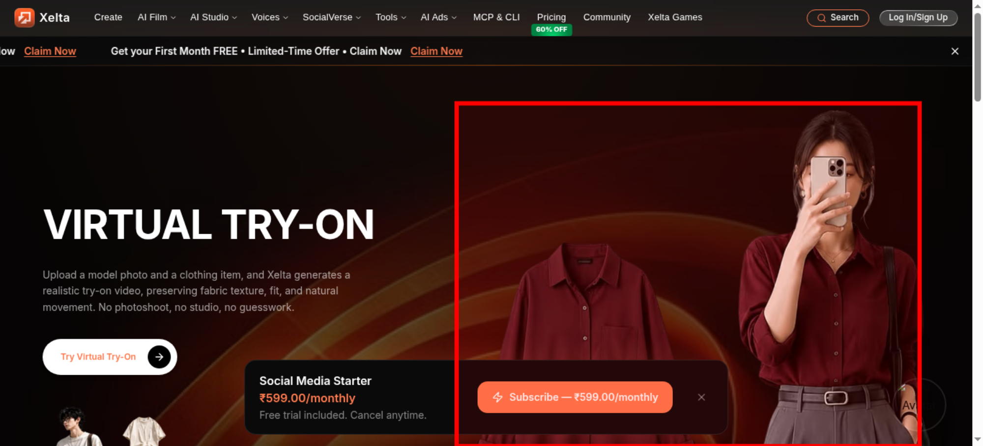Click the Get your First Month FREE banner text

click(x=256, y=51)
